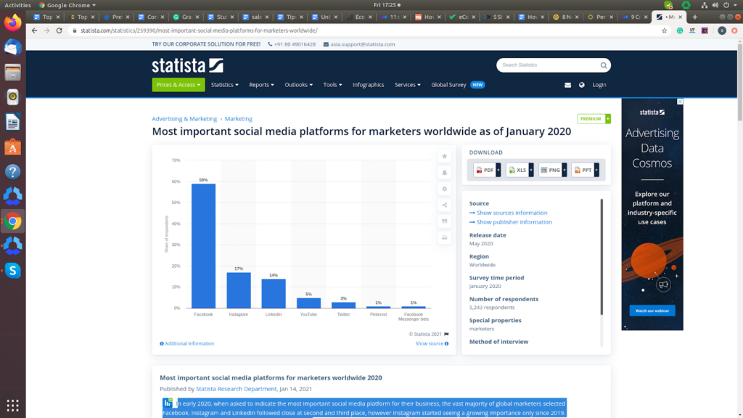The width and height of the screenshot is (743, 418).
Task: Switch to the 'Eco' browser tab
Action: point(360,17)
